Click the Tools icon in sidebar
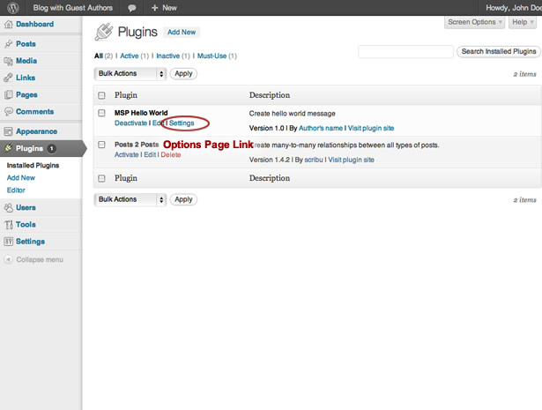 click(x=8, y=224)
